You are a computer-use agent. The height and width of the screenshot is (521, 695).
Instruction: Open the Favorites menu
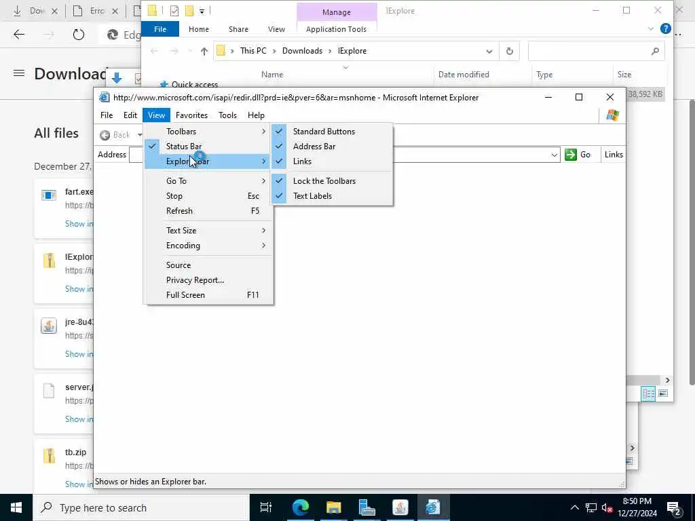pyautogui.click(x=191, y=115)
